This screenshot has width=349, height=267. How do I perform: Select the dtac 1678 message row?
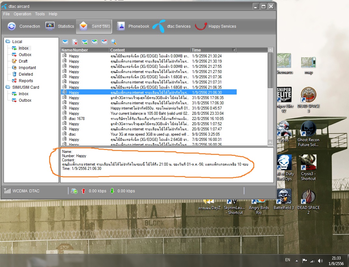point(149,119)
